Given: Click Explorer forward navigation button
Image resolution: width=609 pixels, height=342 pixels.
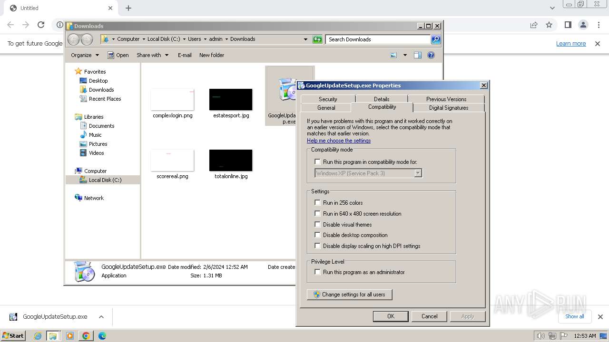Looking at the screenshot, I should tap(87, 39).
